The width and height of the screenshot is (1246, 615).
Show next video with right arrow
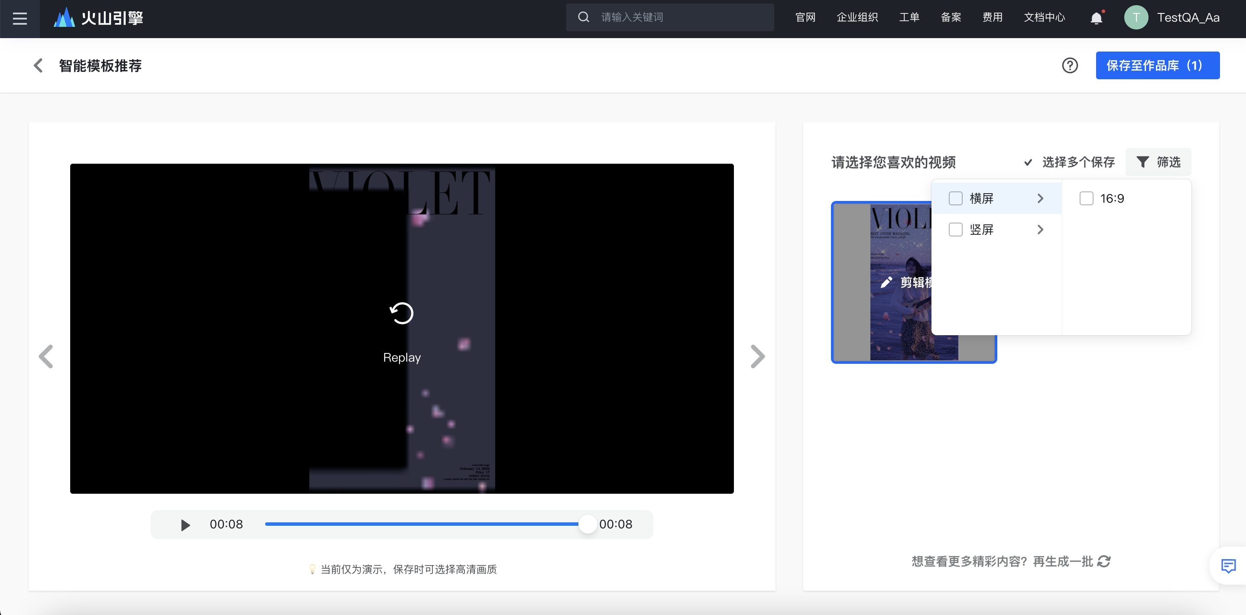tap(757, 357)
